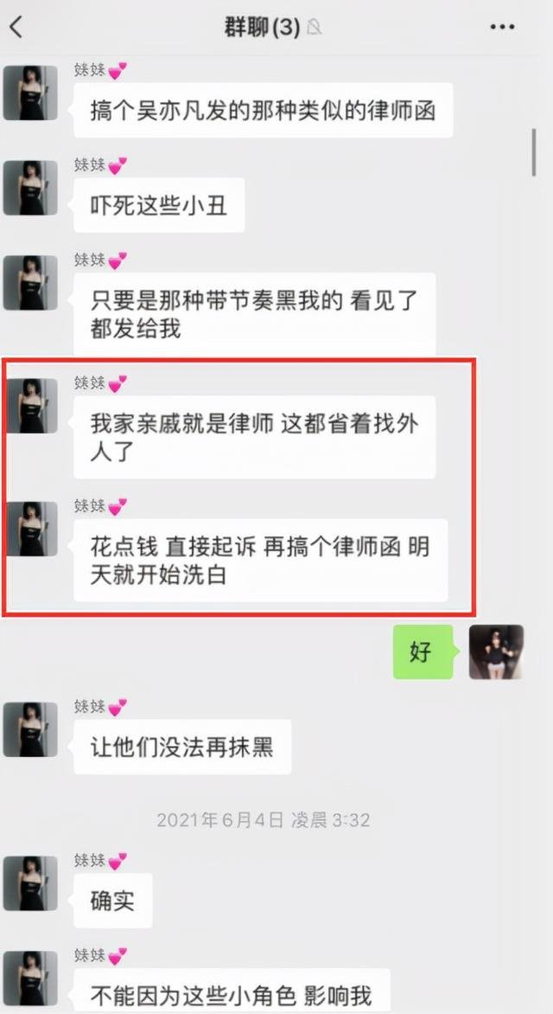Click the vertical scrollbar on right edge
The image size is (553, 1014).
[x=534, y=152]
